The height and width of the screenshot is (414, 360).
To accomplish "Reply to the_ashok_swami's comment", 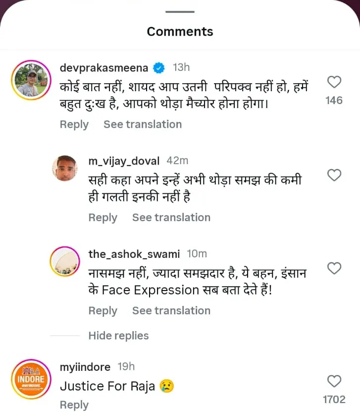I will pos(103,311).
